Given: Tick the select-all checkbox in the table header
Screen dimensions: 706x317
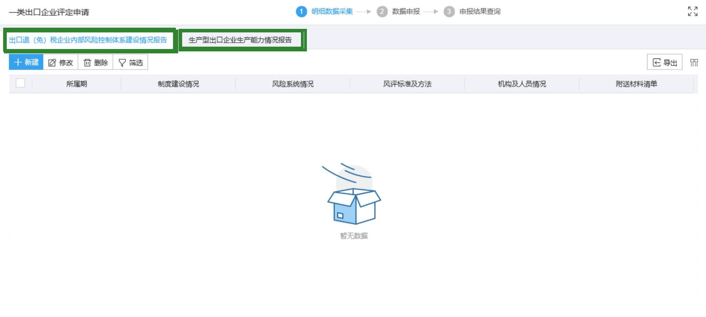Looking at the screenshot, I should 20,83.
